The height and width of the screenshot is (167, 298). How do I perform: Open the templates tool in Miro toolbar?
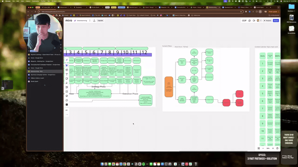pos(67,70)
